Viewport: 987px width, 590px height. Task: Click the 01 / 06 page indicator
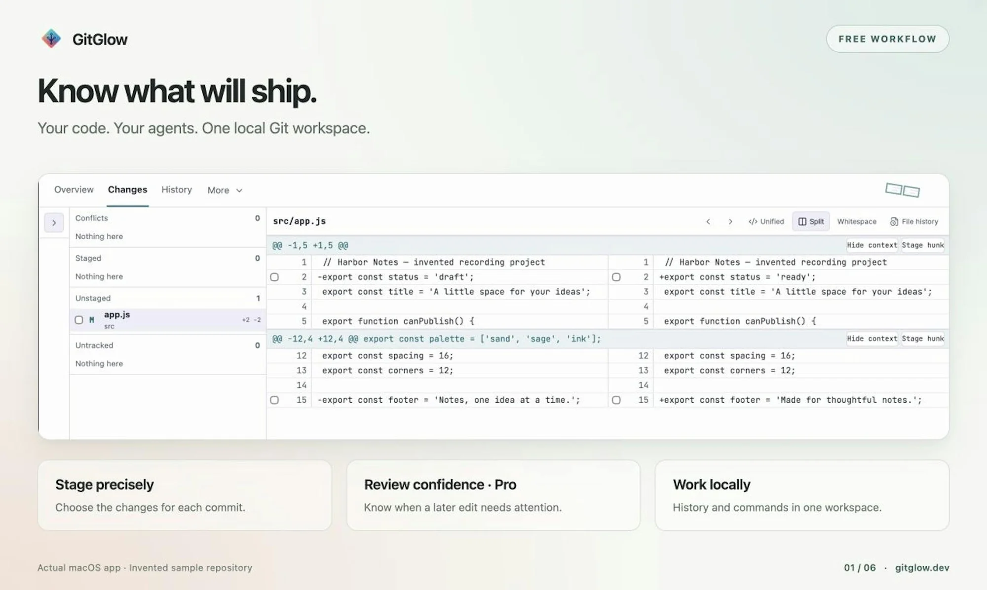[860, 568]
